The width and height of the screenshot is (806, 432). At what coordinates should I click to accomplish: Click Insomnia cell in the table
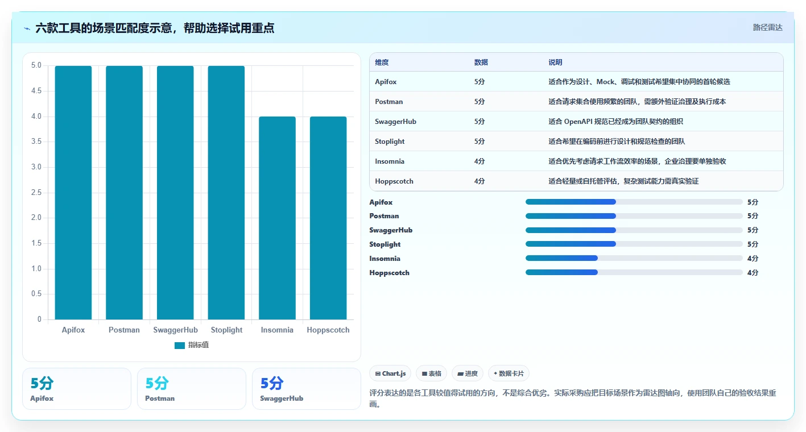(390, 161)
